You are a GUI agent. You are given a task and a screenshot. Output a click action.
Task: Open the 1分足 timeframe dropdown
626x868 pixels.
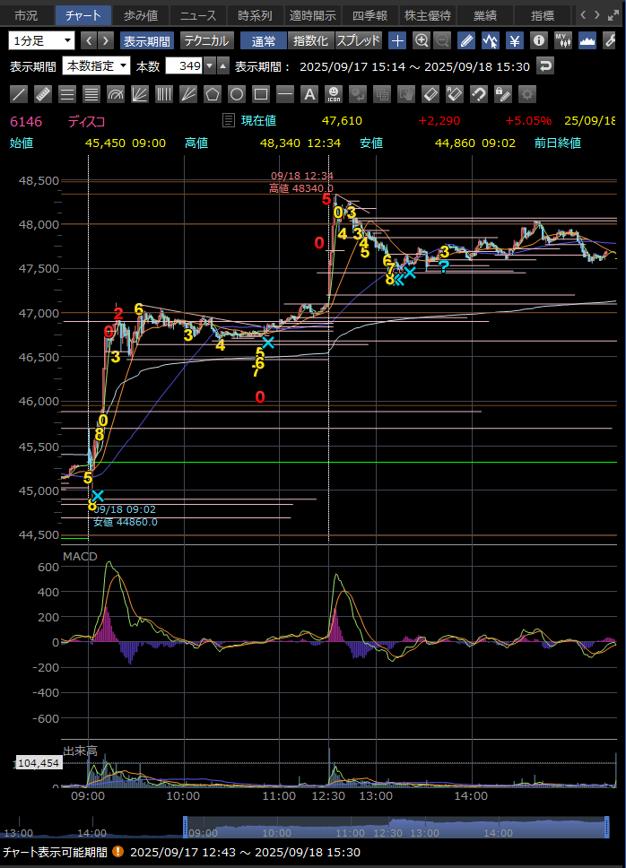point(42,40)
